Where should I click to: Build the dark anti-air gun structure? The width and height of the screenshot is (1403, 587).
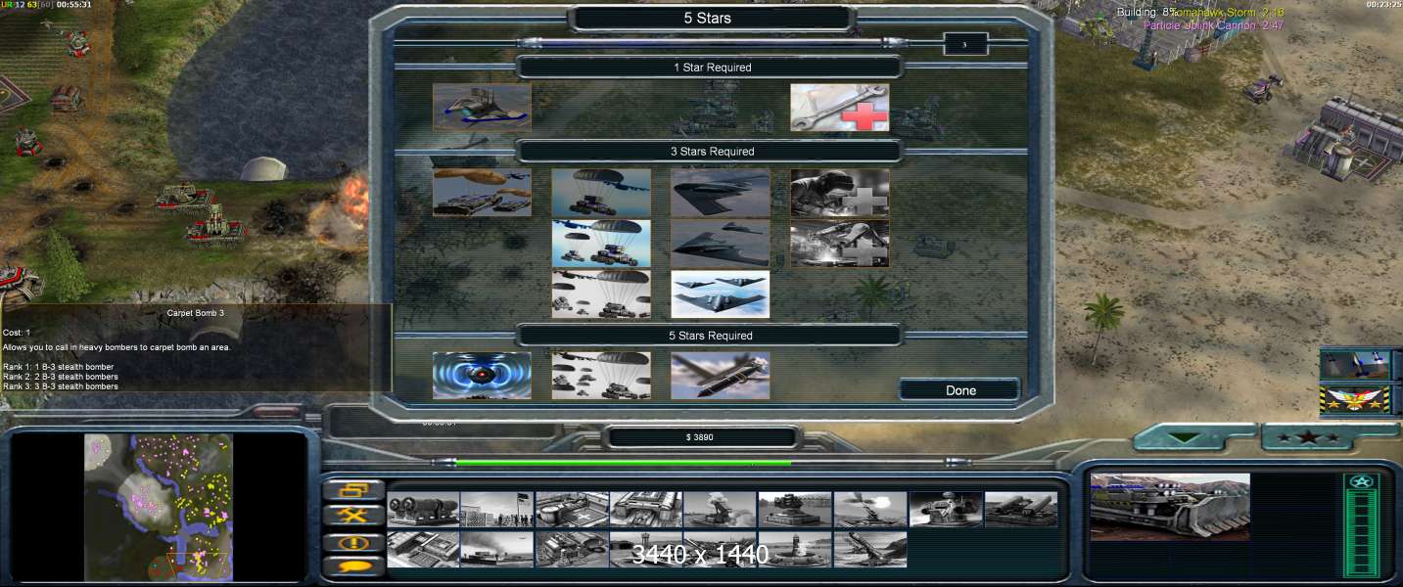[946, 510]
